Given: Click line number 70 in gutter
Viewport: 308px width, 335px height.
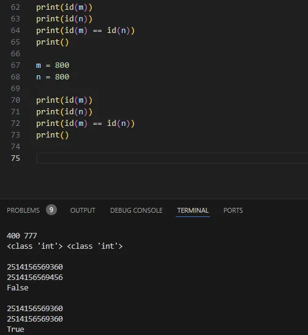Looking at the screenshot, I should point(15,100).
